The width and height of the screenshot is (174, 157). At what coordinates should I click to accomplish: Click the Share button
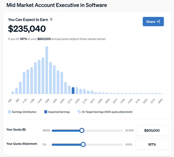tap(153, 22)
